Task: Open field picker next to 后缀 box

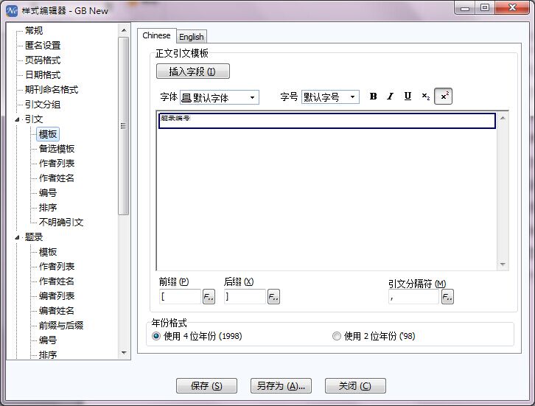Action: click(273, 297)
